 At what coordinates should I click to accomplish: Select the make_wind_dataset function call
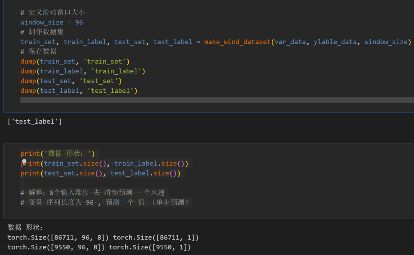coord(237,42)
